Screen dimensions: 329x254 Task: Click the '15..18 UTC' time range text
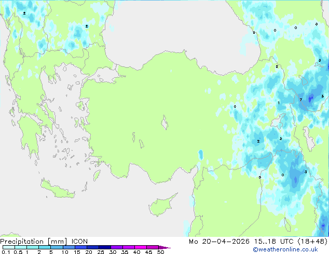273,242
